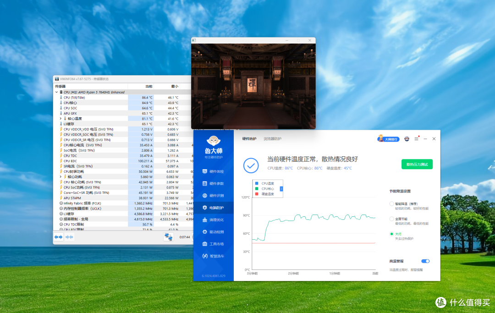Select 关闭 cooling radio option
The width and height of the screenshot is (495, 313).
coord(391,234)
